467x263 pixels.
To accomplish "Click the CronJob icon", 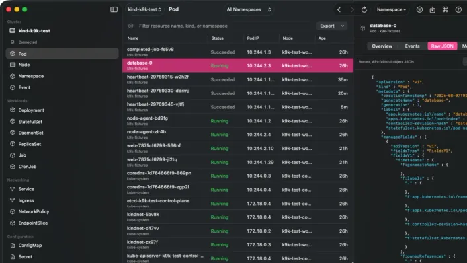I will coord(13,167).
